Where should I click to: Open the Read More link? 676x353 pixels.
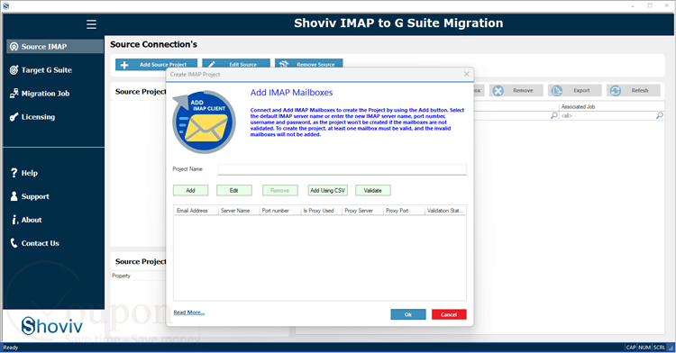click(x=189, y=312)
